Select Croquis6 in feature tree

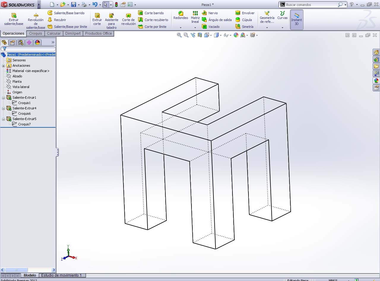[x=24, y=114]
